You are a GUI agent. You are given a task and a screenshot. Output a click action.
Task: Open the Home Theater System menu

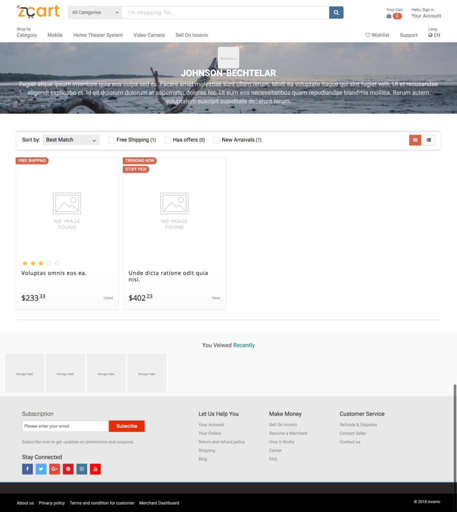coord(98,35)
